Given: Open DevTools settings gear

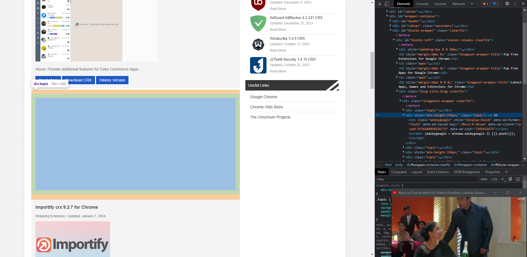Looking at the screenshot, I should point(507,4).
